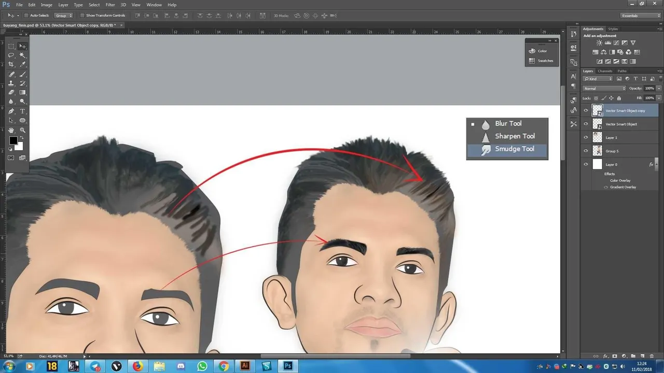
Task: Add a Levels adjustment
Action: pyautogui.click(x=608, y=43)
